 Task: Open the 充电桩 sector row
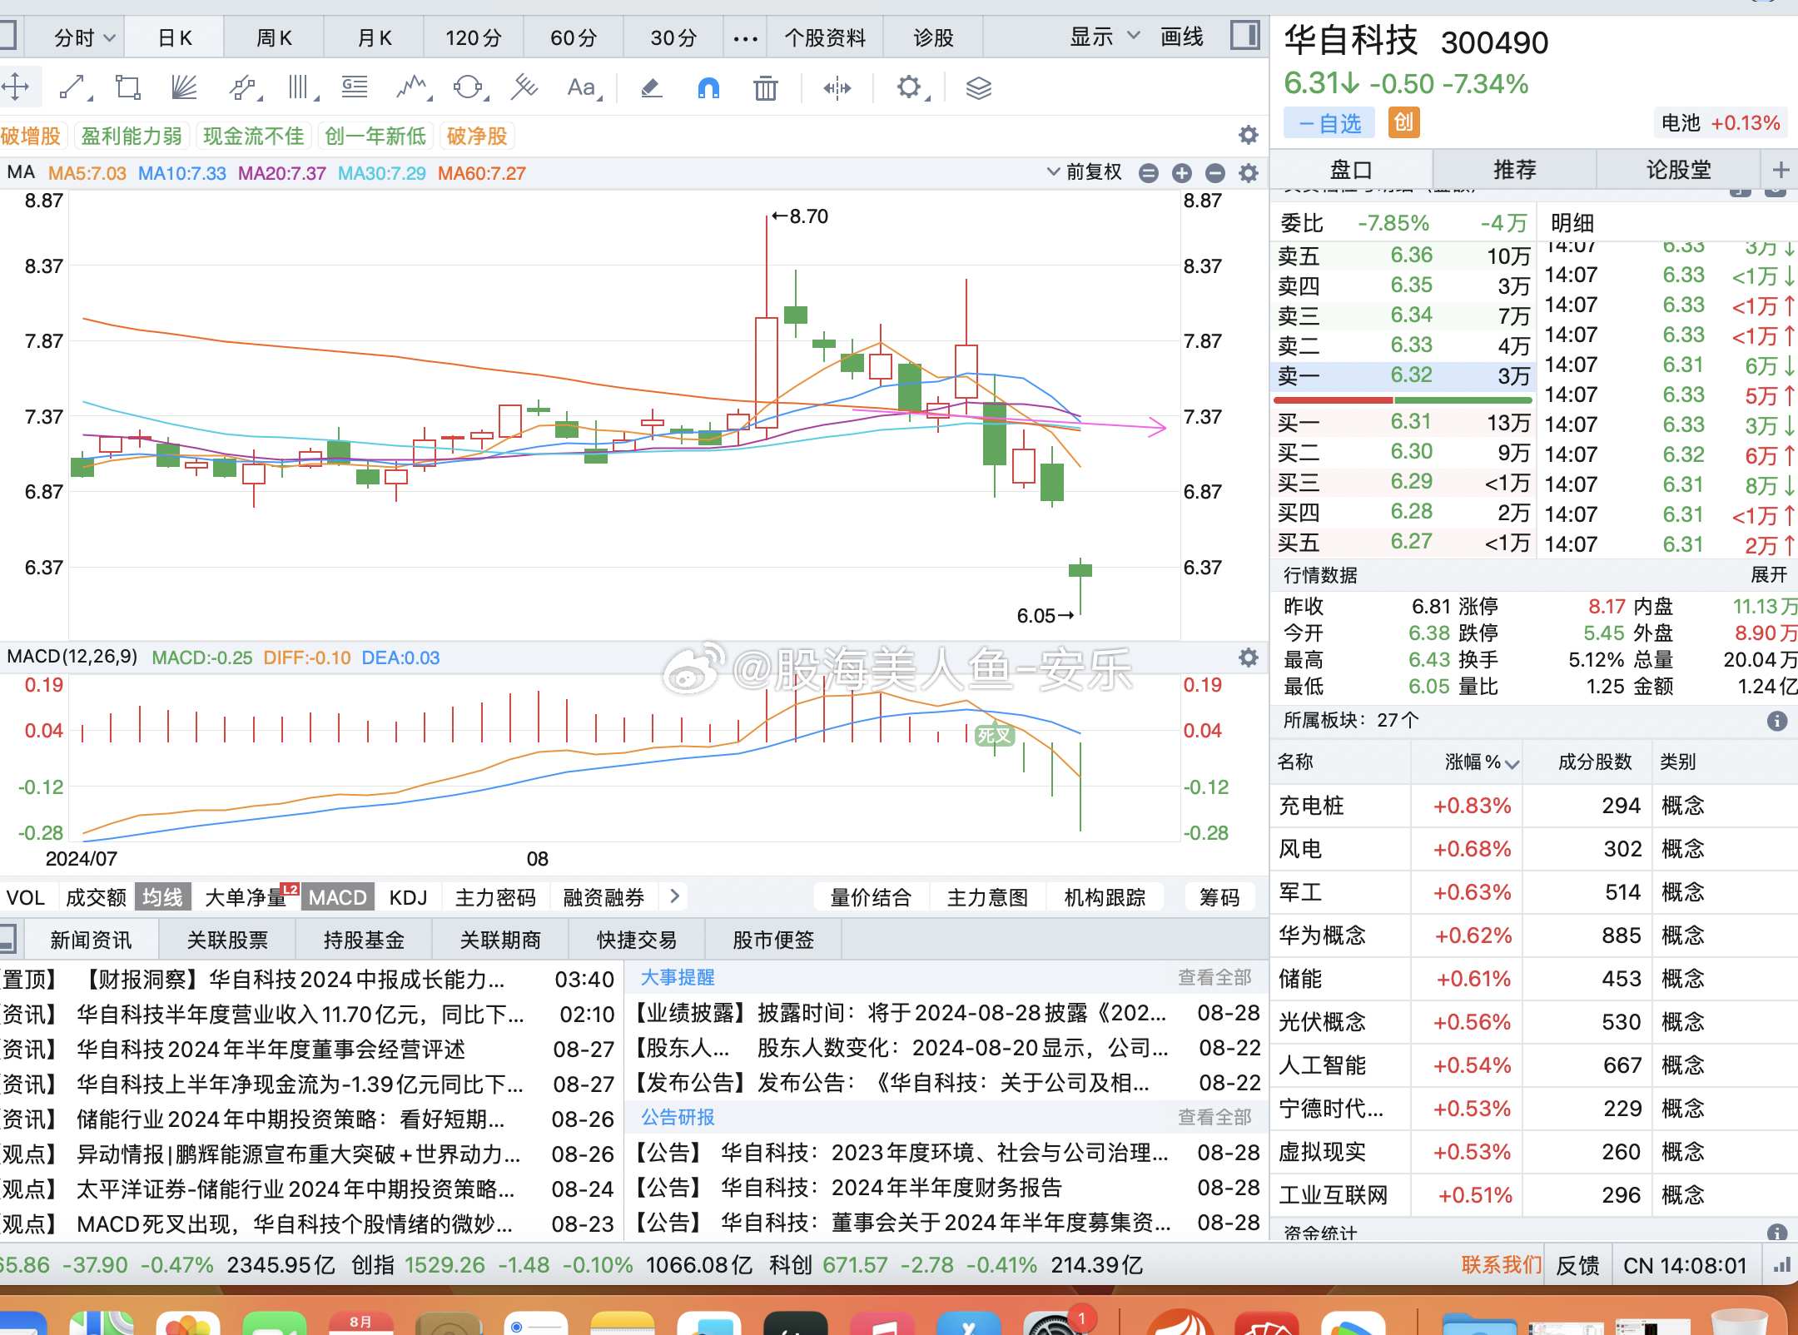pos(1312,806)
